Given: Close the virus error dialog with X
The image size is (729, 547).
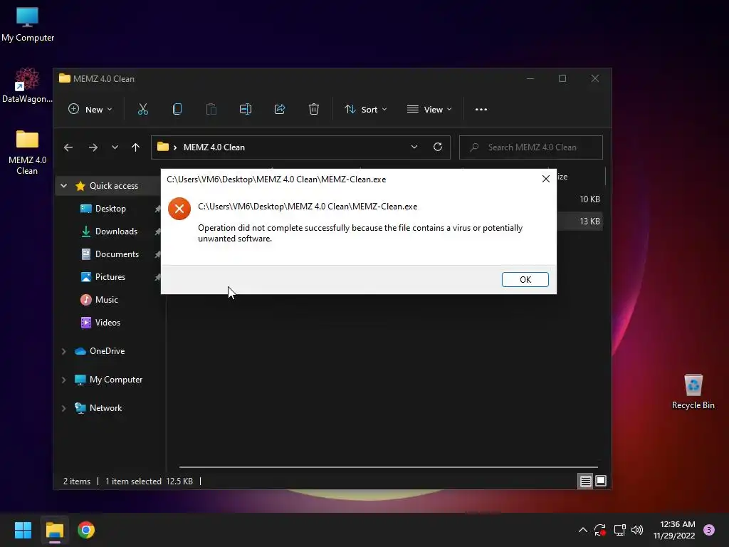Looking at the screenshot, I should (x=546, y=179).
